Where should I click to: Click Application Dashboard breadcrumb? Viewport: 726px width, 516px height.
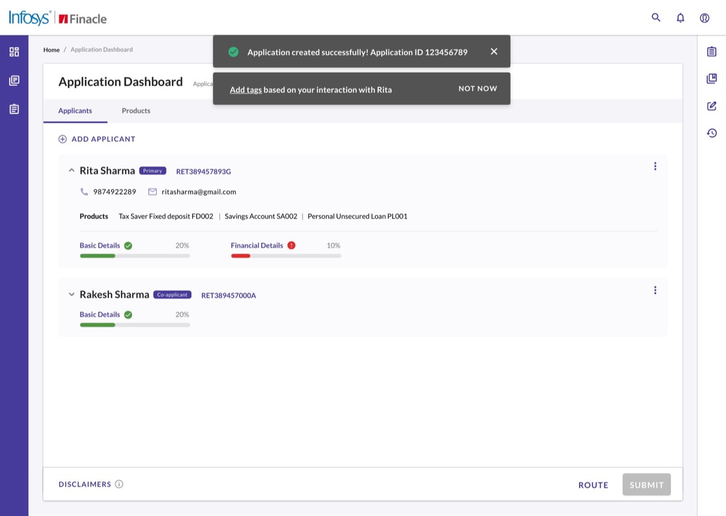pyautogui.click(x=102, y=50)
